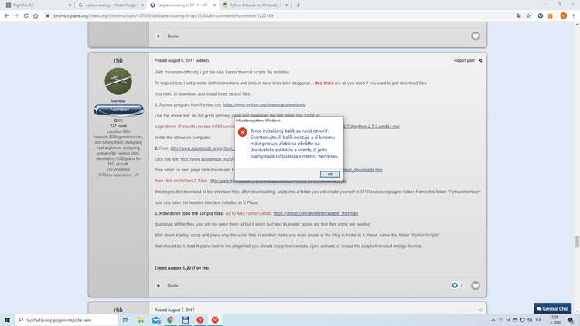Expand the system tray hidden icons chevron
This screenshot has width=580, height=326.
click(x=493, y=320)
